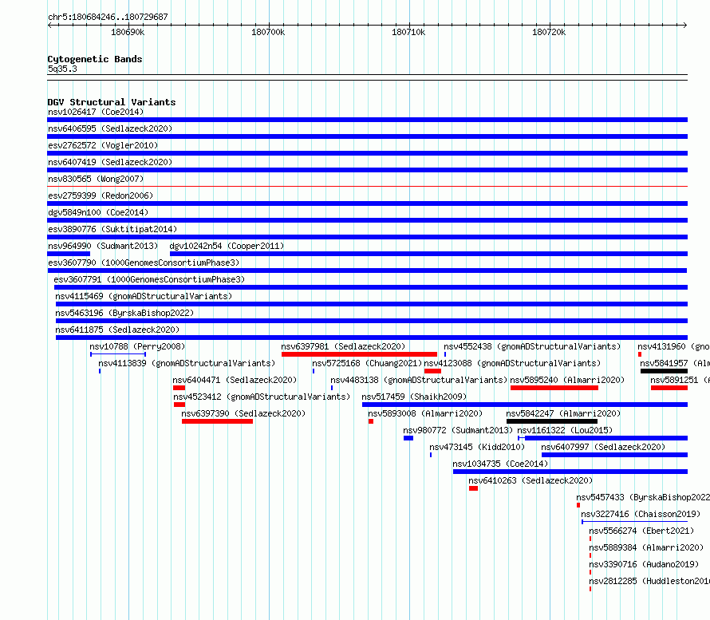Select nsv6411875 (Sedlazeck2020) label
The height and width of the screenshot is (620, 710).
(x=117, y=330)
